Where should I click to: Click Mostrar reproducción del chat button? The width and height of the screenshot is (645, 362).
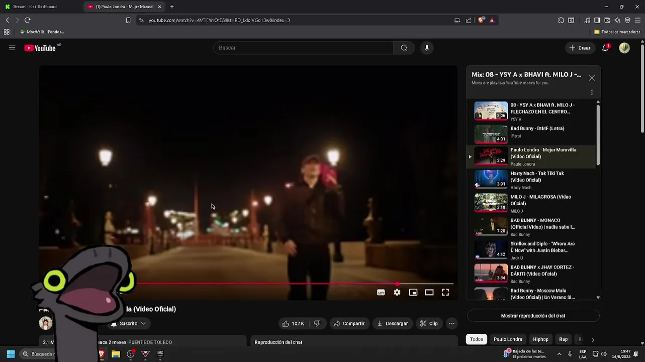coord(533,316)
